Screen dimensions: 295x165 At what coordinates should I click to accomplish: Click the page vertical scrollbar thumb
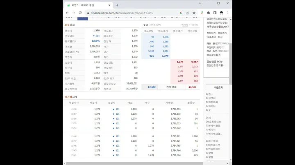click(x=230, y=64)
